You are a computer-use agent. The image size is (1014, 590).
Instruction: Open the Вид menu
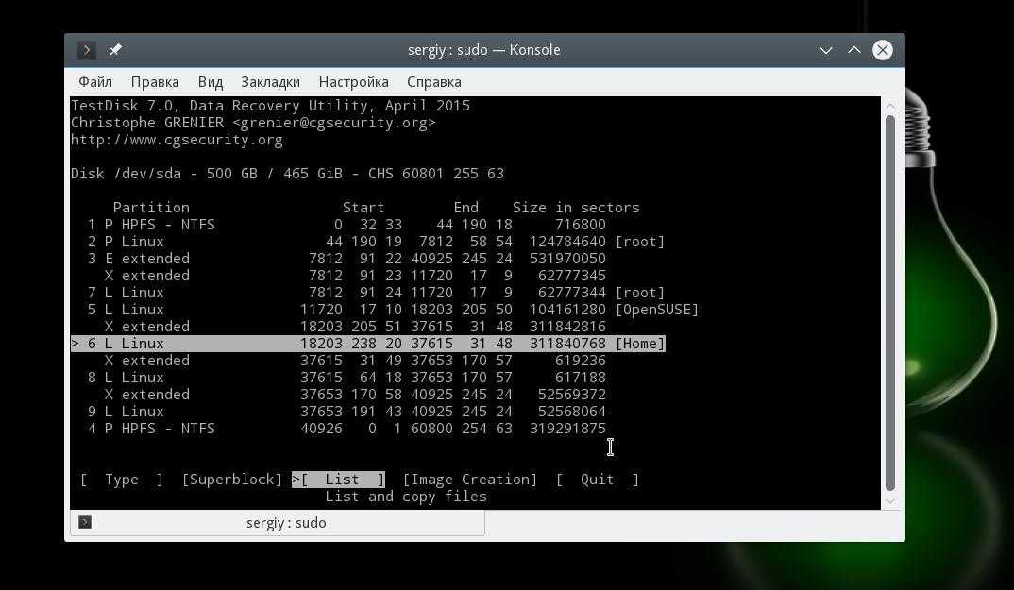pyautogui.click(x=211, y=82)
